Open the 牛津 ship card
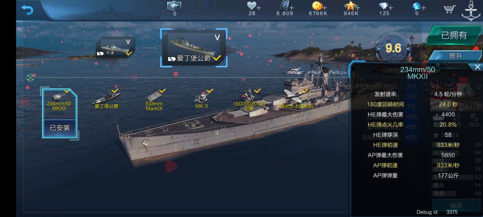 click(x=115, y=48)
